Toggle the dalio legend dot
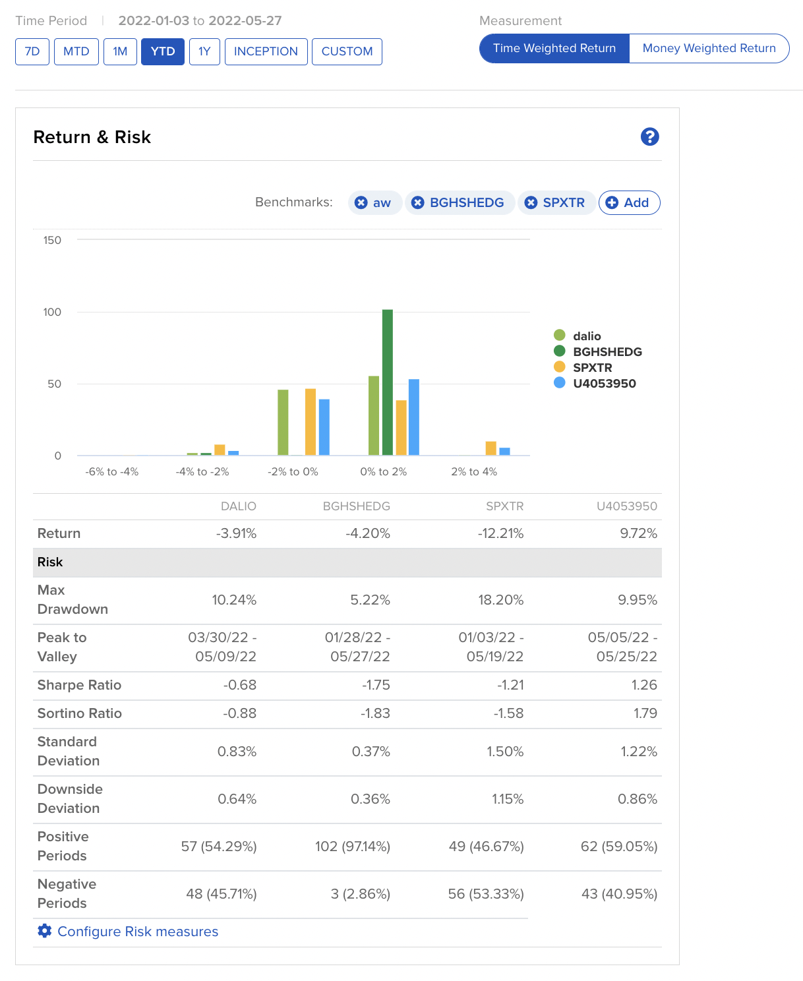803x981 pixels. 560,336
